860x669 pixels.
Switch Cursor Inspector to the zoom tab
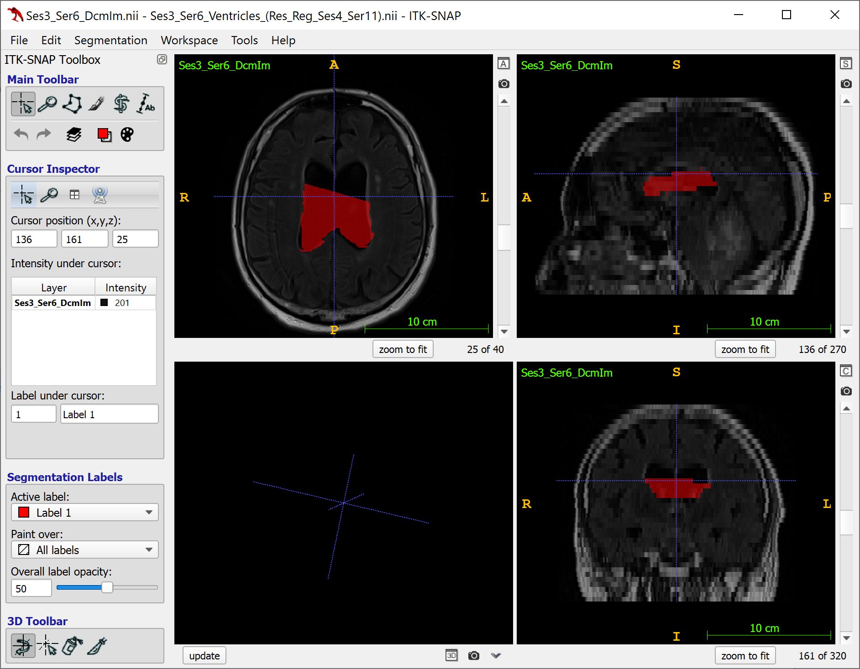coord(50,195)
